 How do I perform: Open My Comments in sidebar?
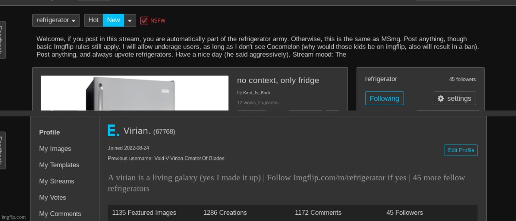click(60, 214)
